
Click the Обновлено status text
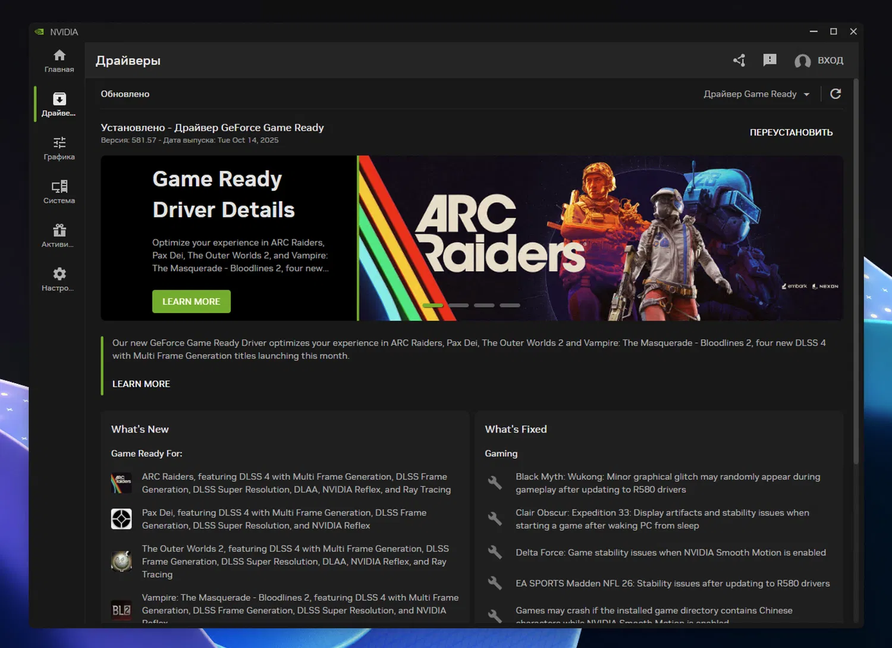(125, 94)
